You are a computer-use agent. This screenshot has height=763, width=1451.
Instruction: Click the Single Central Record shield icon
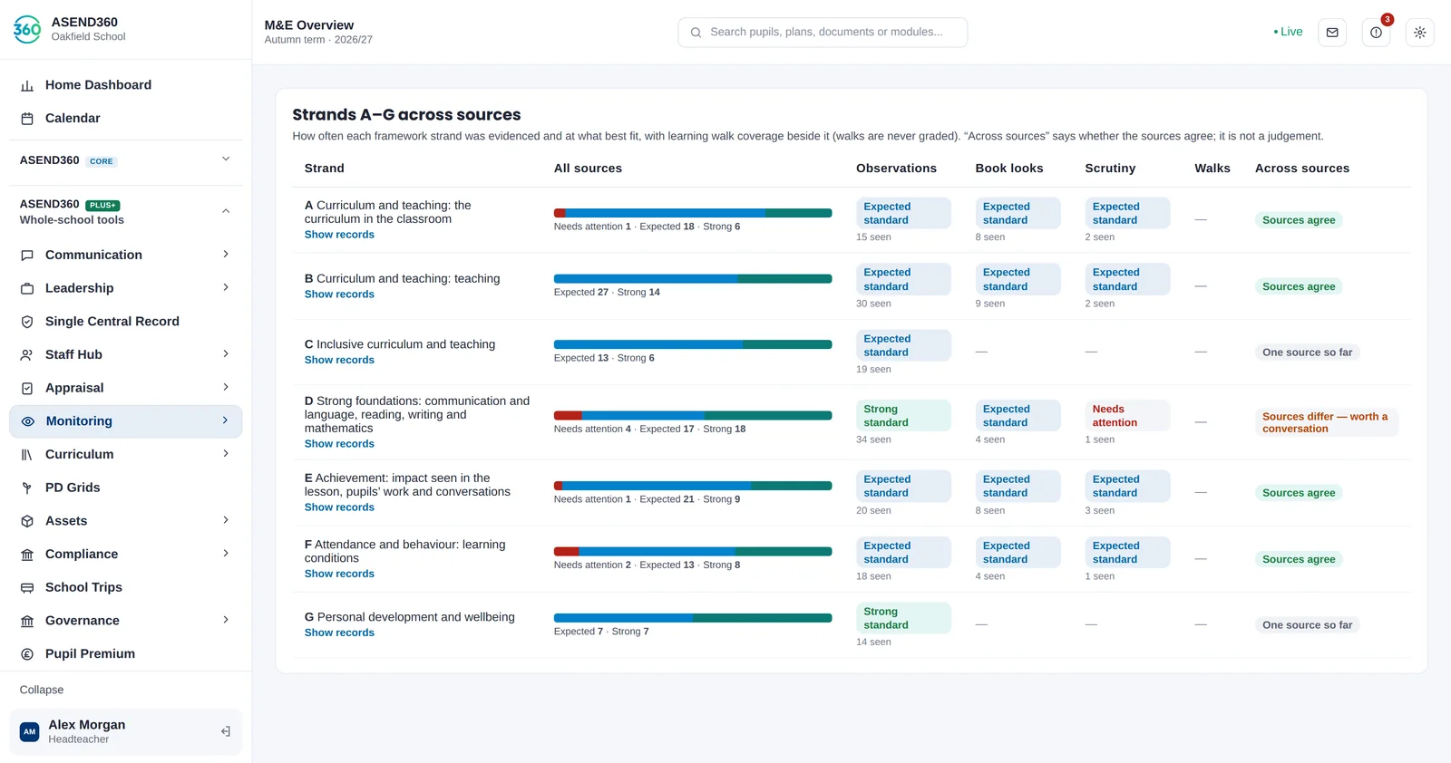tap(27, 322)
